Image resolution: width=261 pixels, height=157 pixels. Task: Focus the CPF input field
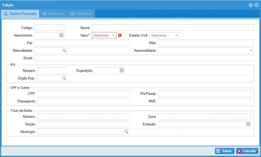click(84, 94)
